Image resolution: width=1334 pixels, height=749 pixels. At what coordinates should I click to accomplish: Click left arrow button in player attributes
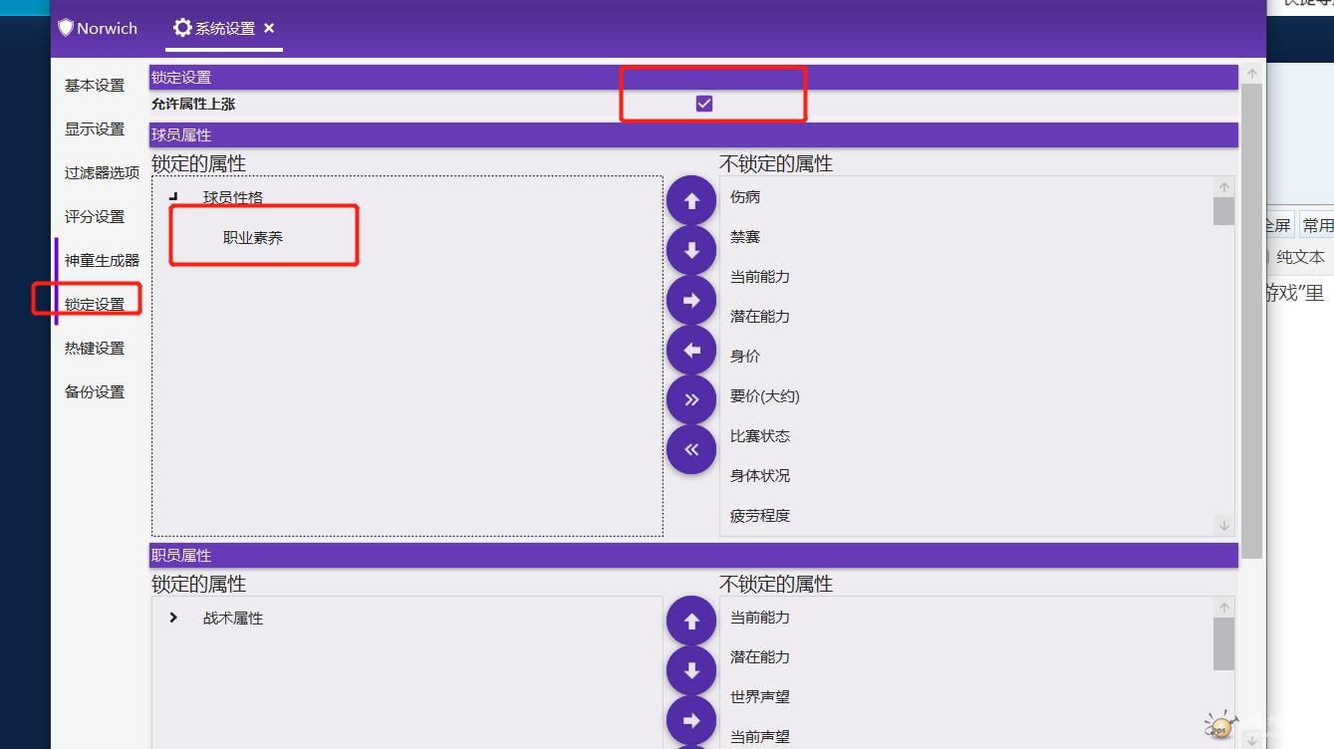click(x=691, y=351)
